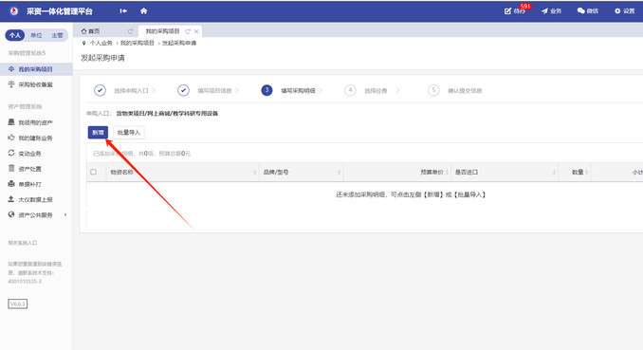643x350 pixels.
Task: Open 我的采购项目 in the sidebar
Action: coord(36,69)
